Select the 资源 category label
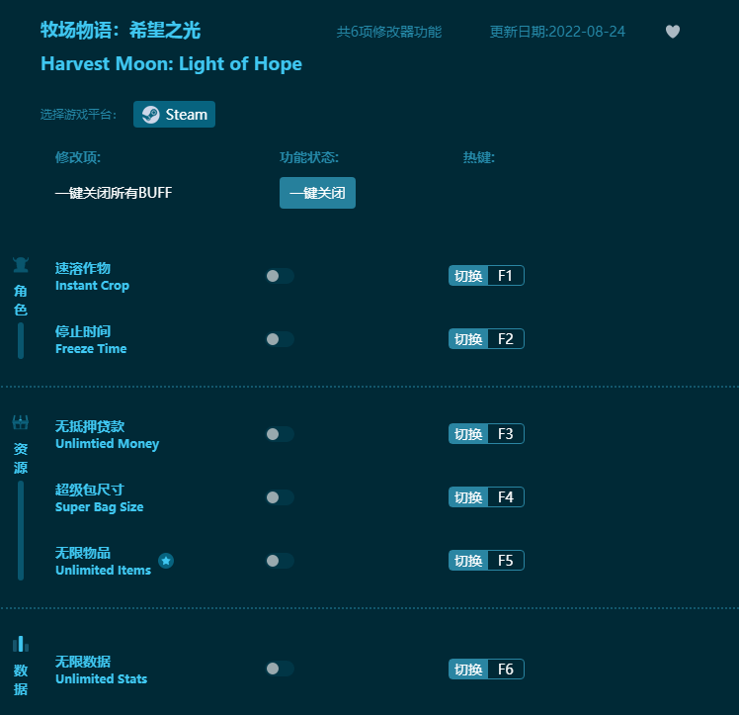This screenshot has width=739, height=715. (x=21, y=458)
